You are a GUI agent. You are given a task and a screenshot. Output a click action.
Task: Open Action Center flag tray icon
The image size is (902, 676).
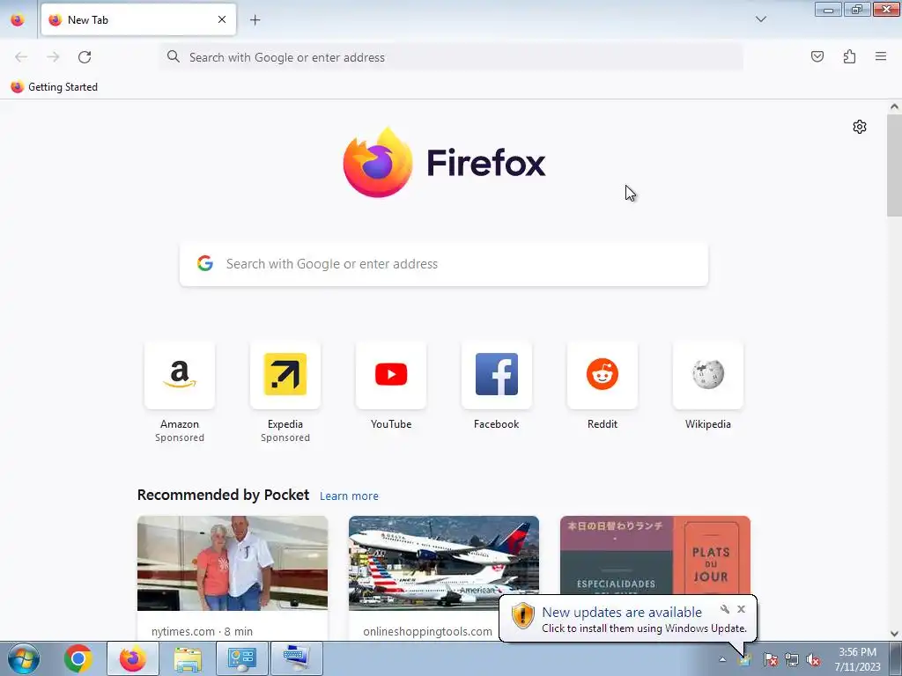(770, 659)
